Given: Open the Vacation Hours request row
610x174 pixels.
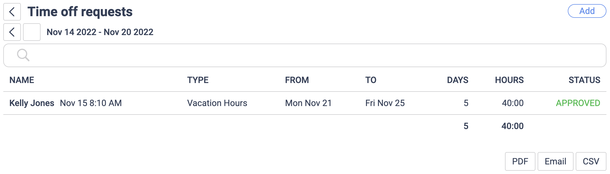Looking at the screenshot, I should (x=217, y=103).
